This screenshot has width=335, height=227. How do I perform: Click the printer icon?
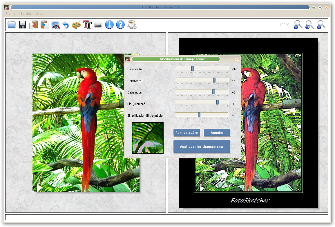click(98, 25)
